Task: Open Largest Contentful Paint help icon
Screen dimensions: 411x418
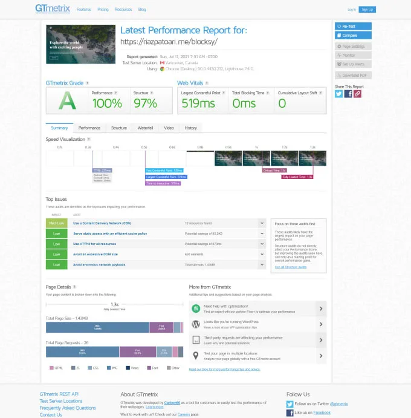Action: coord(224,93)
